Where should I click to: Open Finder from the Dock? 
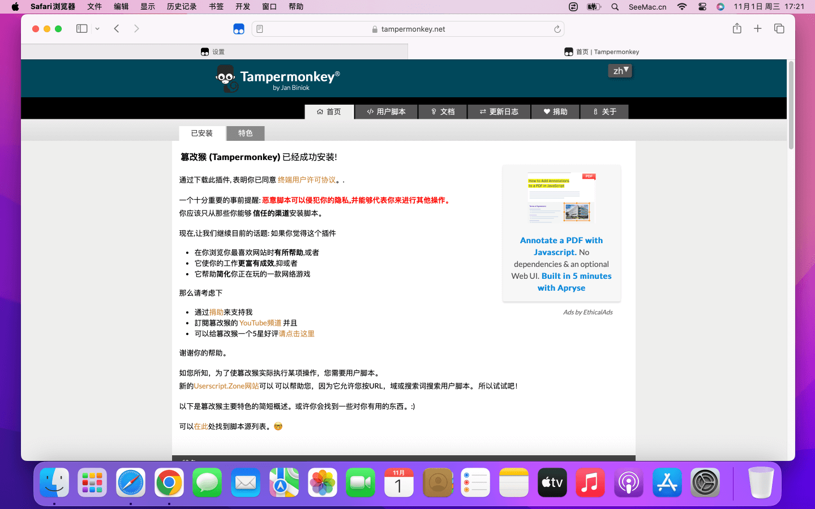point(54,482)
